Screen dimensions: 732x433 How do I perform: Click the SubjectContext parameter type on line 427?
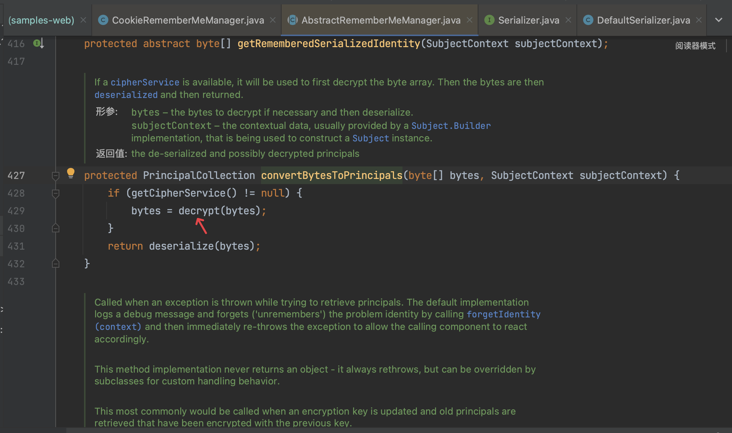click(532, 175)
